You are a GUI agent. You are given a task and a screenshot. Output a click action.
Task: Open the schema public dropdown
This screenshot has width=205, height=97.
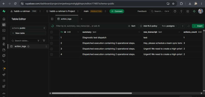pyautogui.click(x=28, y=28)
